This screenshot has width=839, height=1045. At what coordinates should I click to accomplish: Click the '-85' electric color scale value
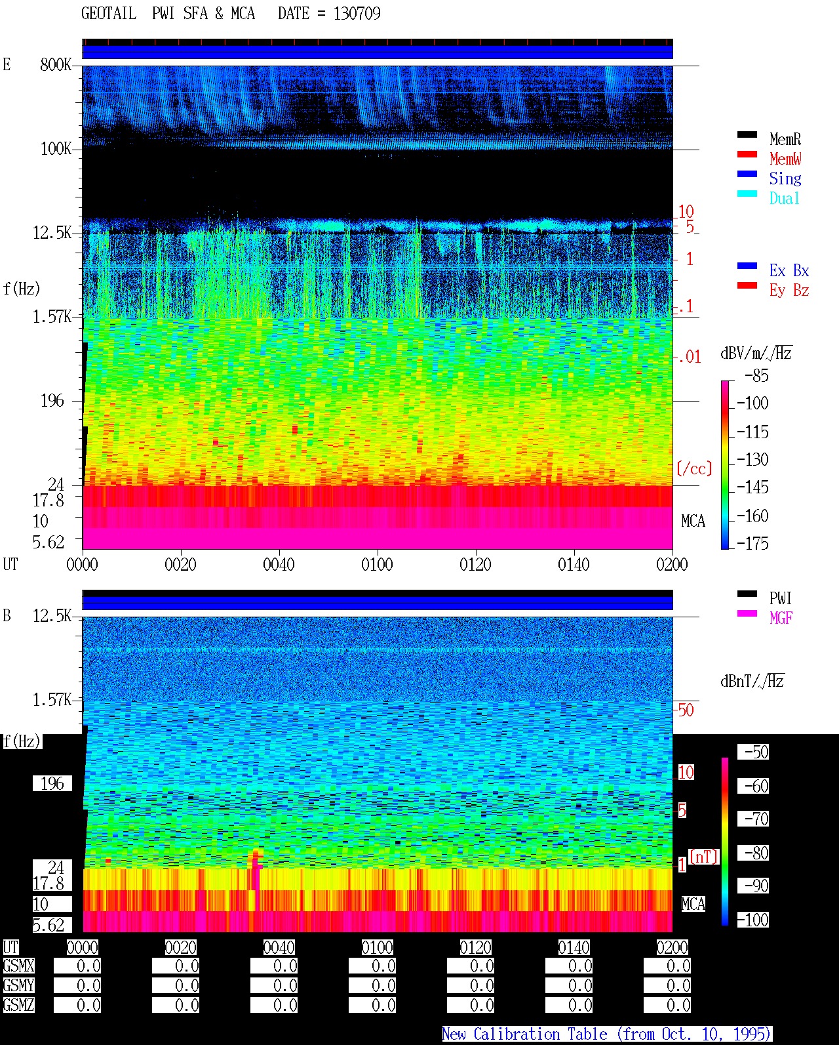pyautogui.click(x=756, y=376)
